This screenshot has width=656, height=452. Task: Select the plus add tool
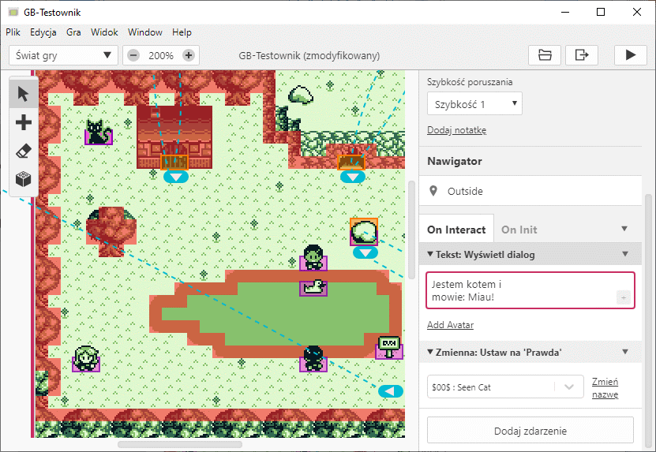click(24, 122)
